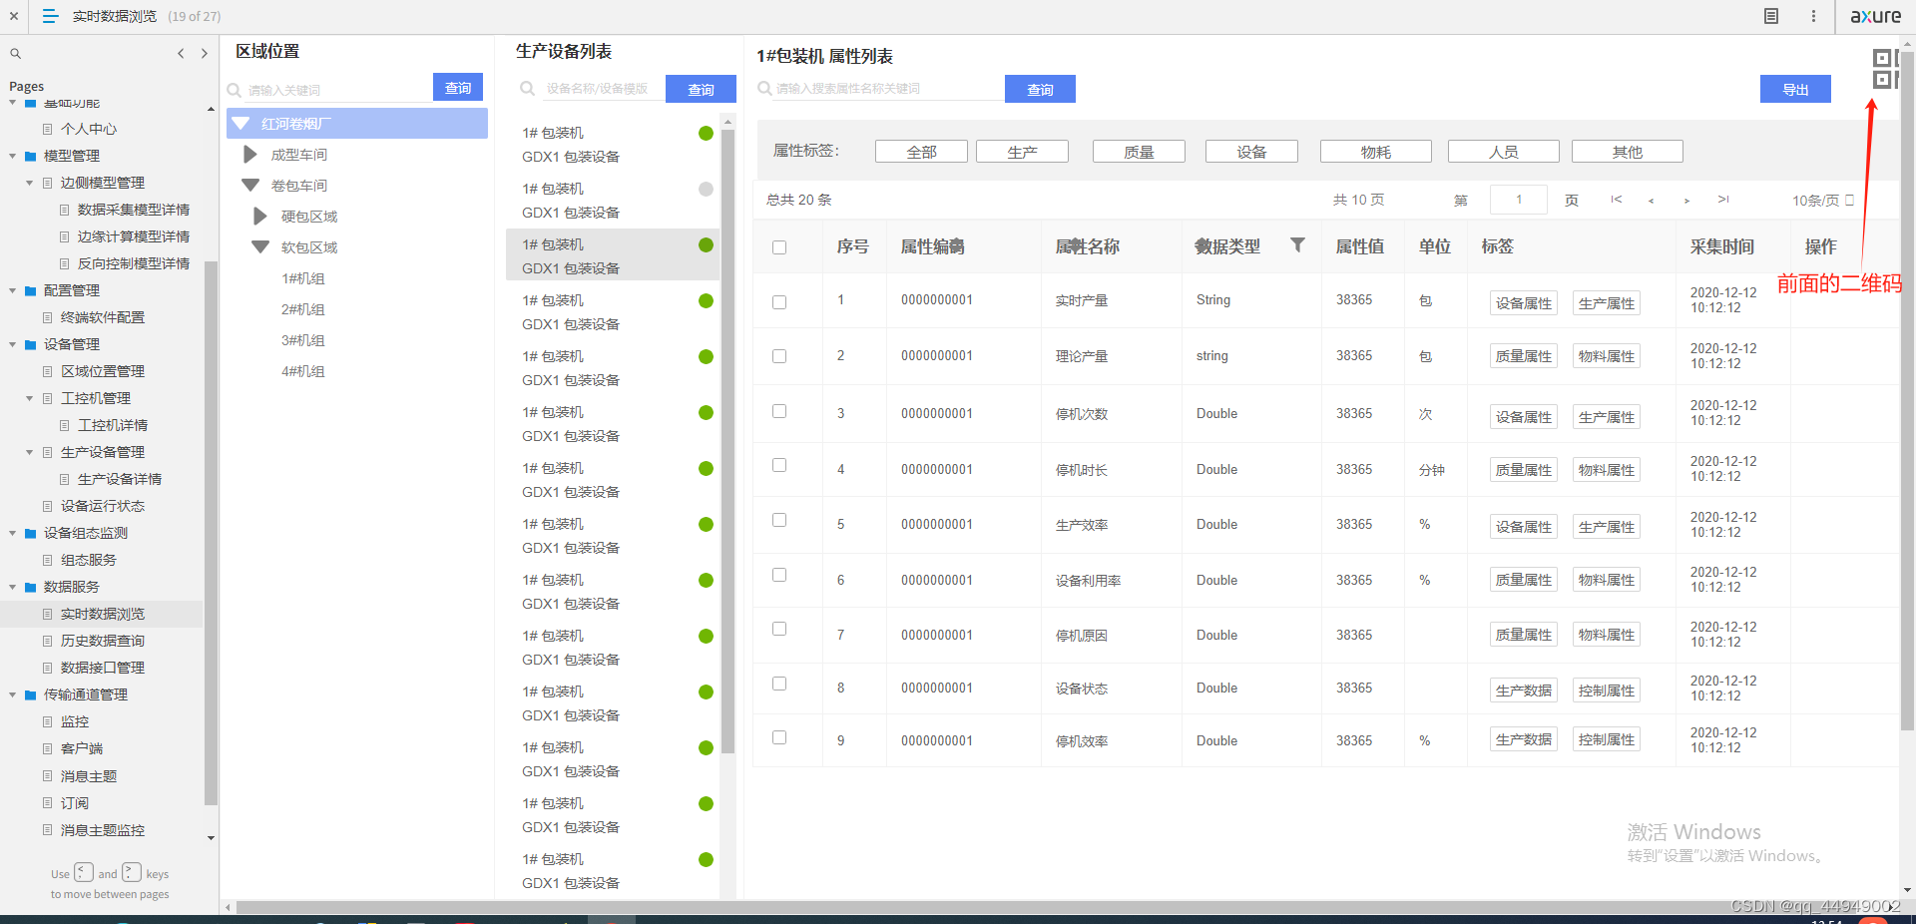Select the 设备 attribute tag filter
This screenshot has width=1916, height=924.
1251,152
